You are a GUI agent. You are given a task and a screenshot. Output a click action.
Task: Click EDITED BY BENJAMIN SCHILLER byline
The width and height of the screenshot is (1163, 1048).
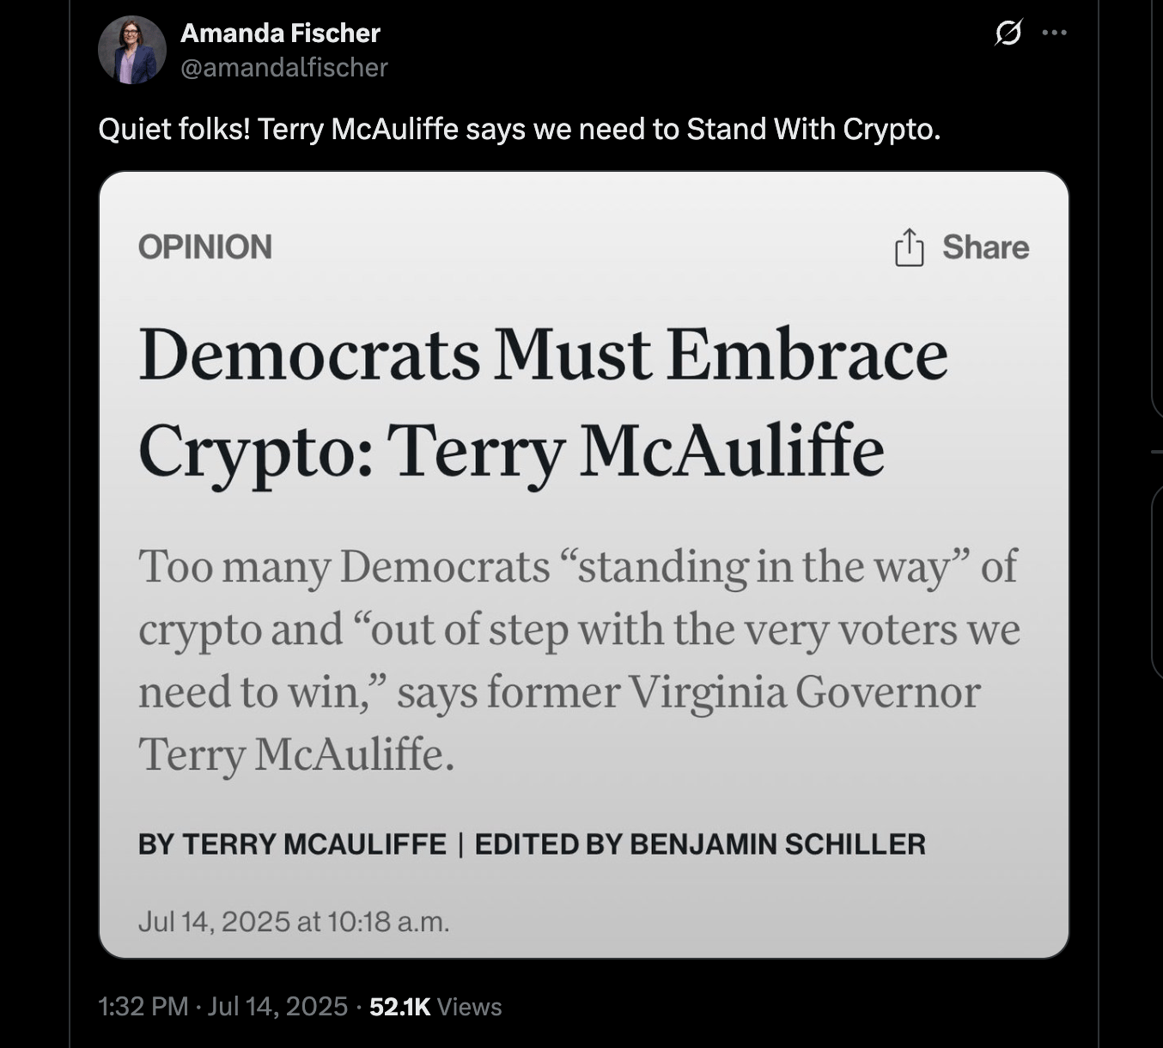700,844
